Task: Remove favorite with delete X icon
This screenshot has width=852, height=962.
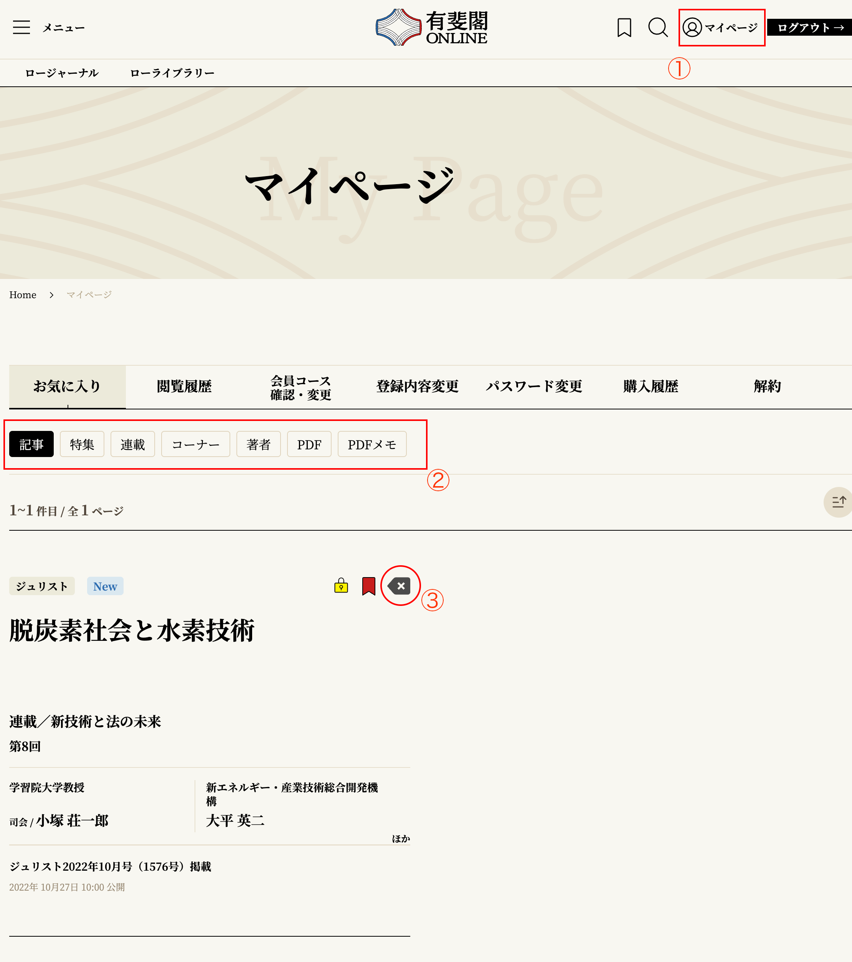Action: [400, 586]
